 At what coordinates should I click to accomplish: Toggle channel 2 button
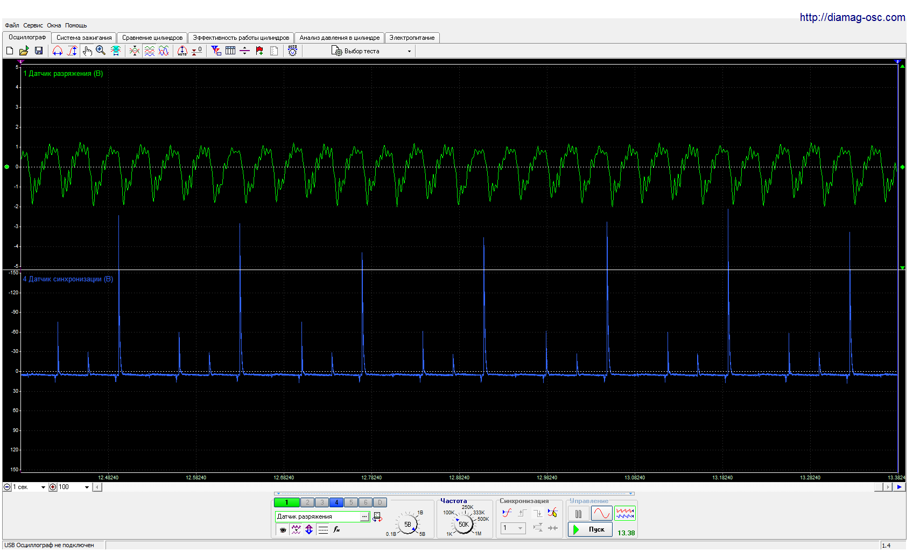click(x=307, y=503)
